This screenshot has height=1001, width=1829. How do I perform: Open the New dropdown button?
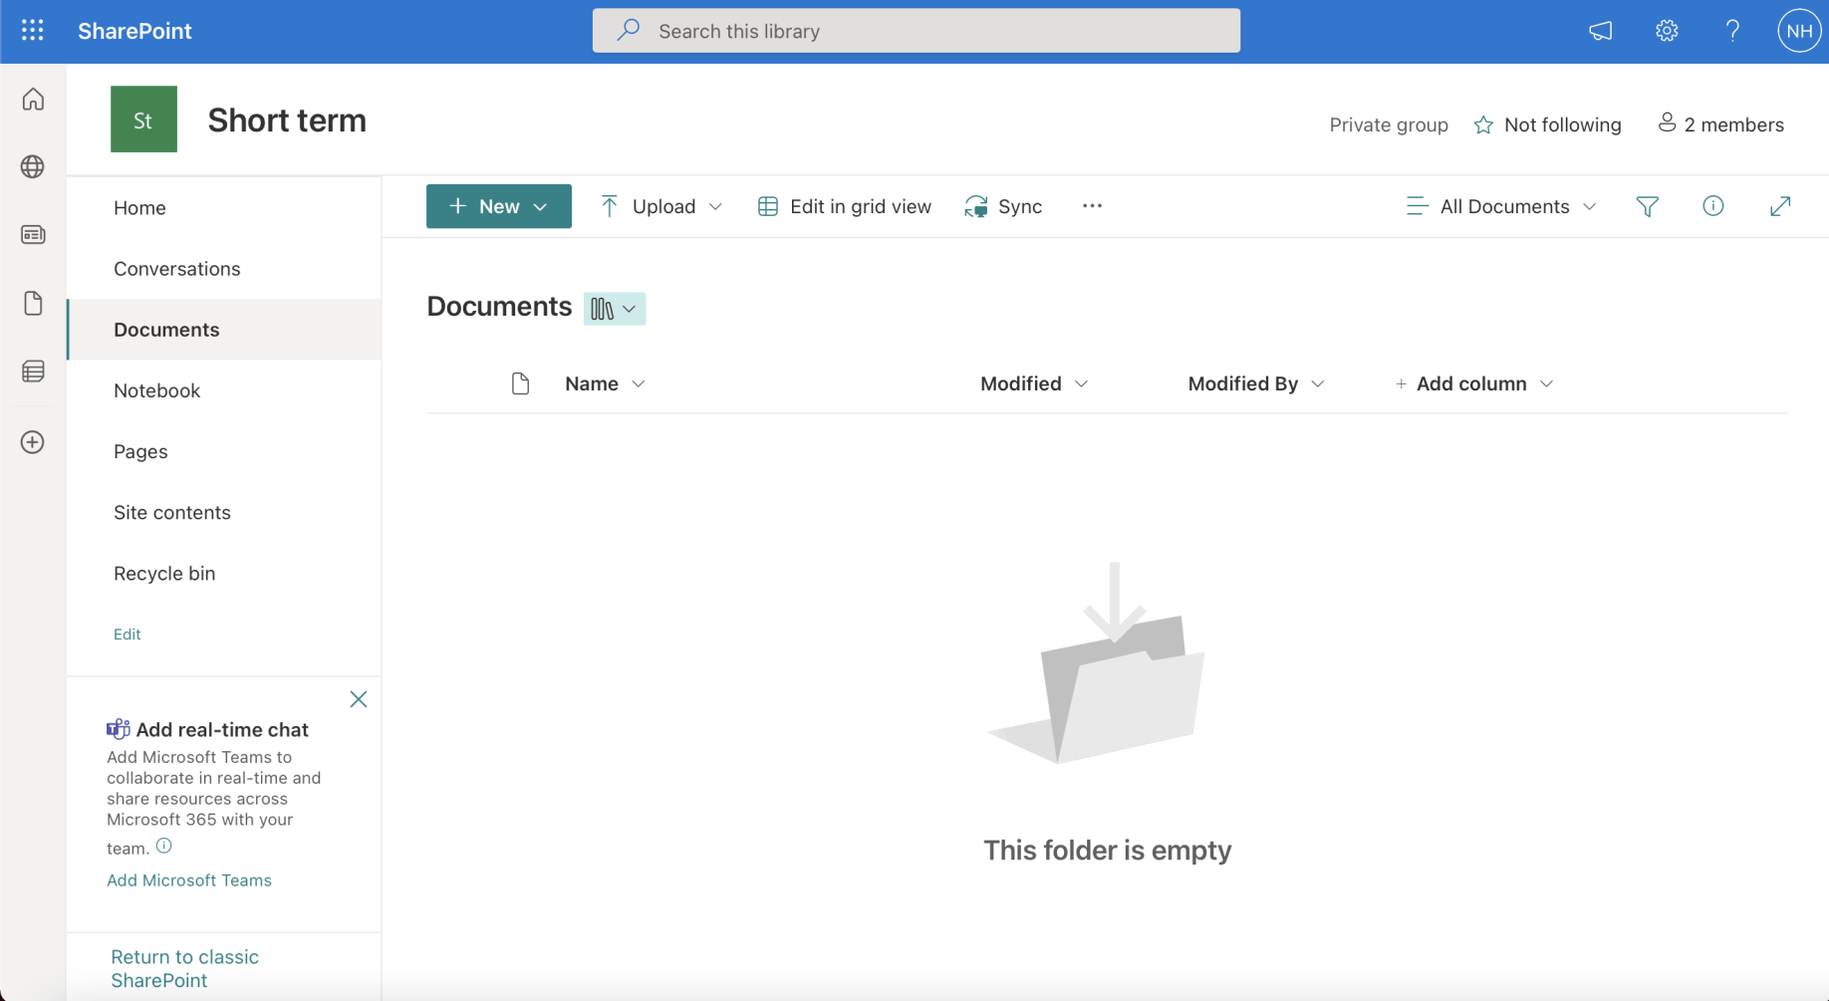(498, 206)
